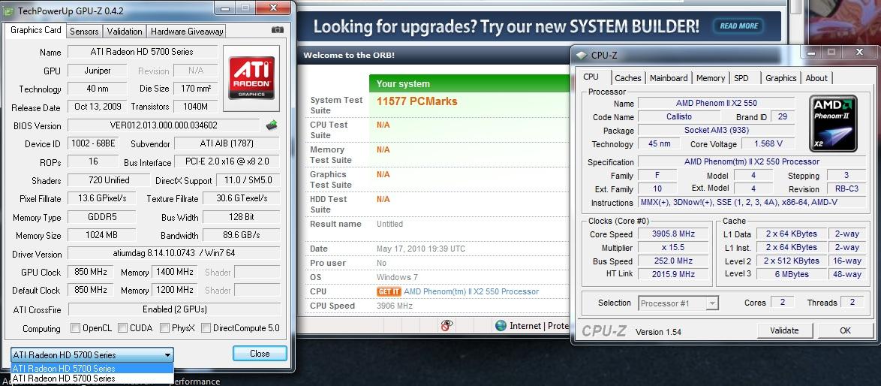Open the Hardware Giveaway tab

click(187, 32)
